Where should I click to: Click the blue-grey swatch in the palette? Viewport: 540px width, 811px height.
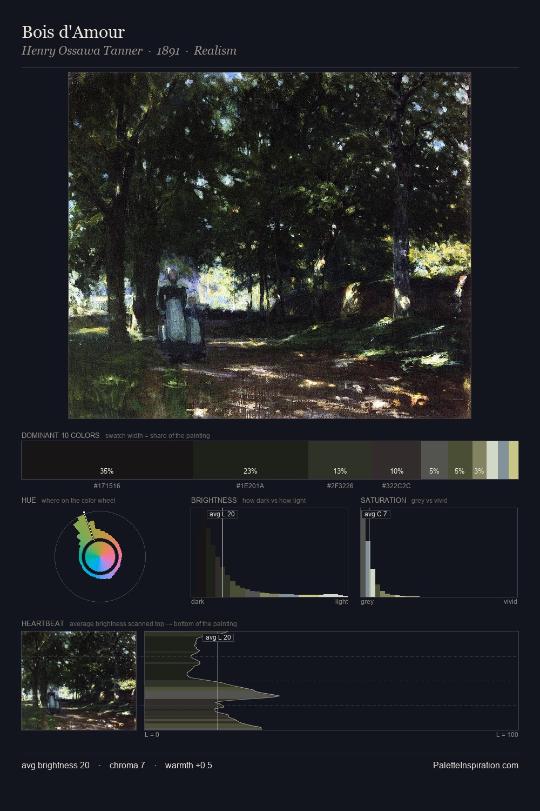(503, 460)
